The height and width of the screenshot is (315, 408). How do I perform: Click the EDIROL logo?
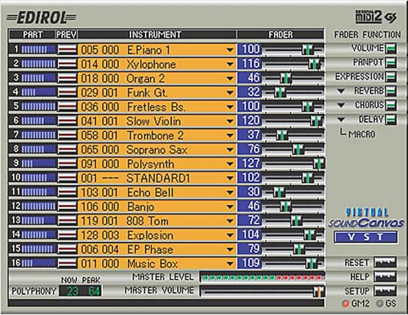pyautogui.click(x=41, y=17)
